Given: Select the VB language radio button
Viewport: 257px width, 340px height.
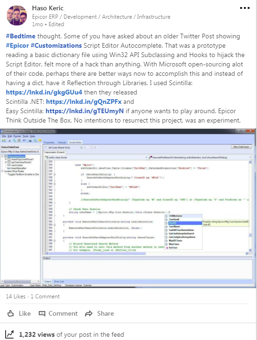Looking at the screenshot, I should [x=92, y=147].
